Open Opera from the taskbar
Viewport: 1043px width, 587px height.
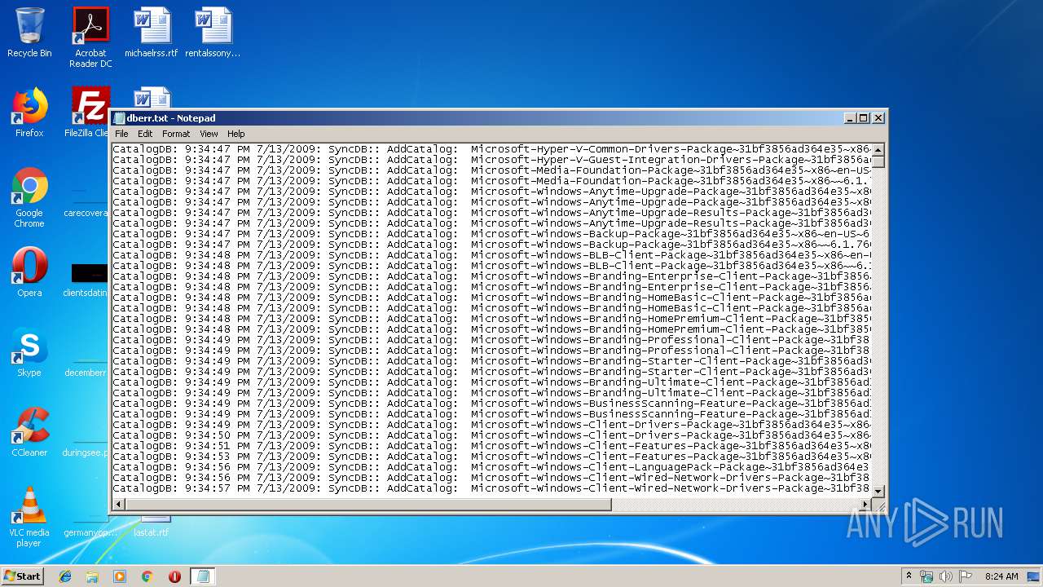(174, 576)
